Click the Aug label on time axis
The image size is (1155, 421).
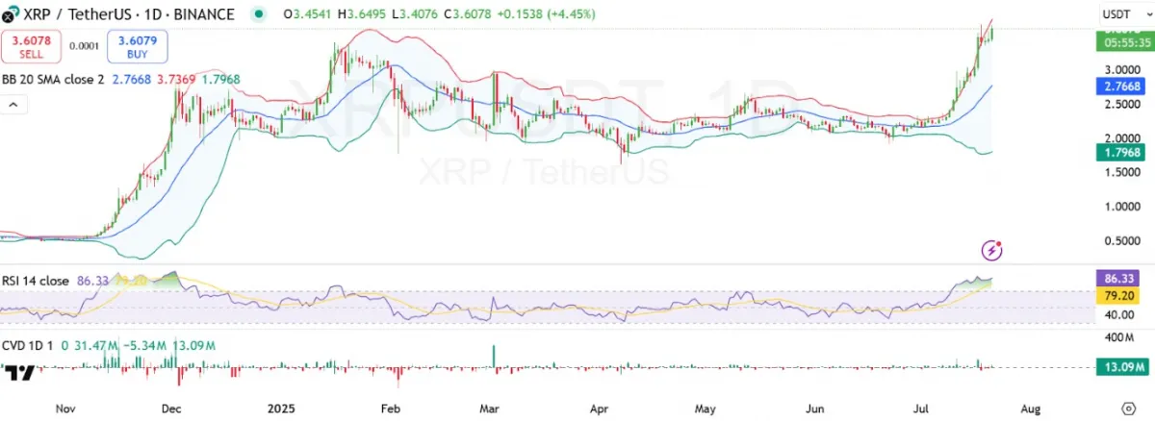(x=1030, y=409)
